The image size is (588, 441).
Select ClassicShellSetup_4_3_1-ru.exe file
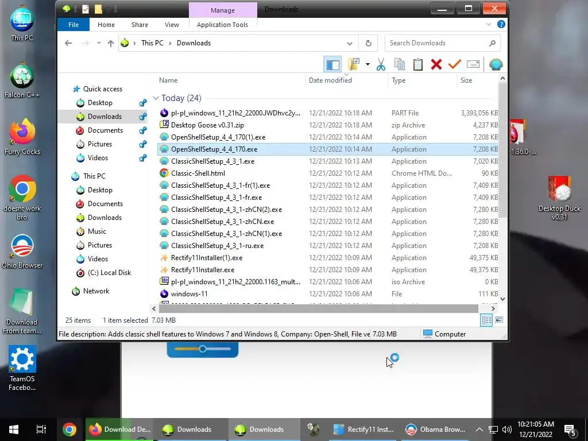point(328,246)
